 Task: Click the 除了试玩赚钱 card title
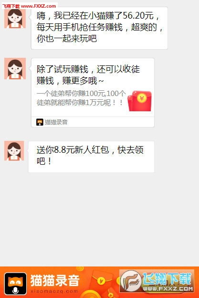(88, 74)
